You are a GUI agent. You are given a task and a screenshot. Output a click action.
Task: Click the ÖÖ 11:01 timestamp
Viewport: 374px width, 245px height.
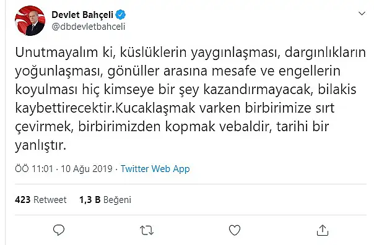click(x=34, y=169)
